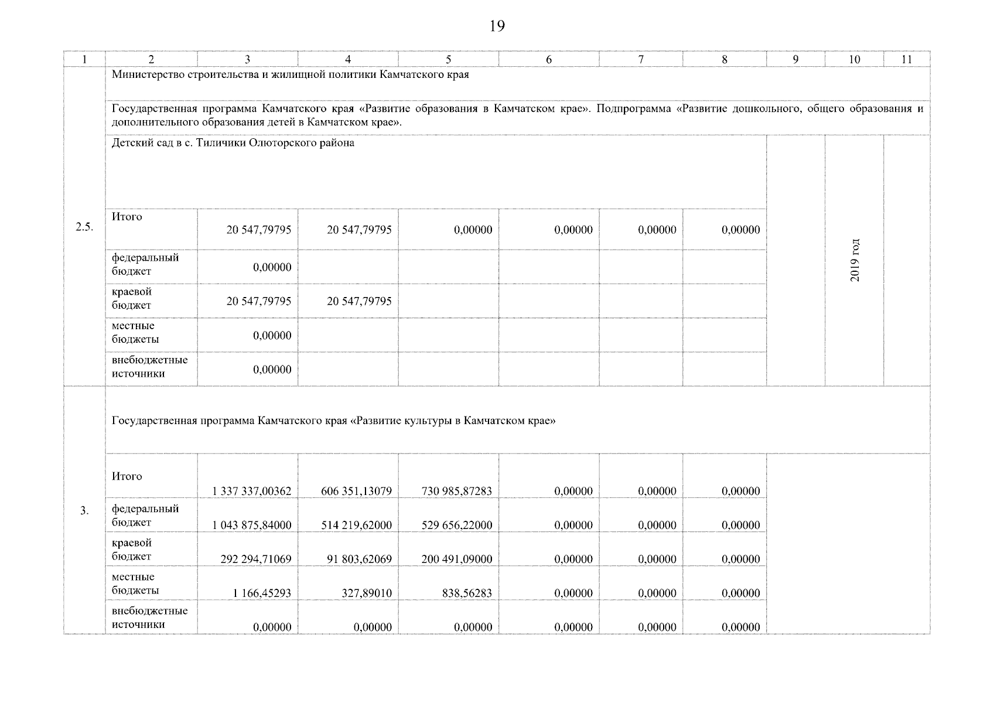
Task: Select the row number 2.5. cell
Action: click(x=84, y=228)
